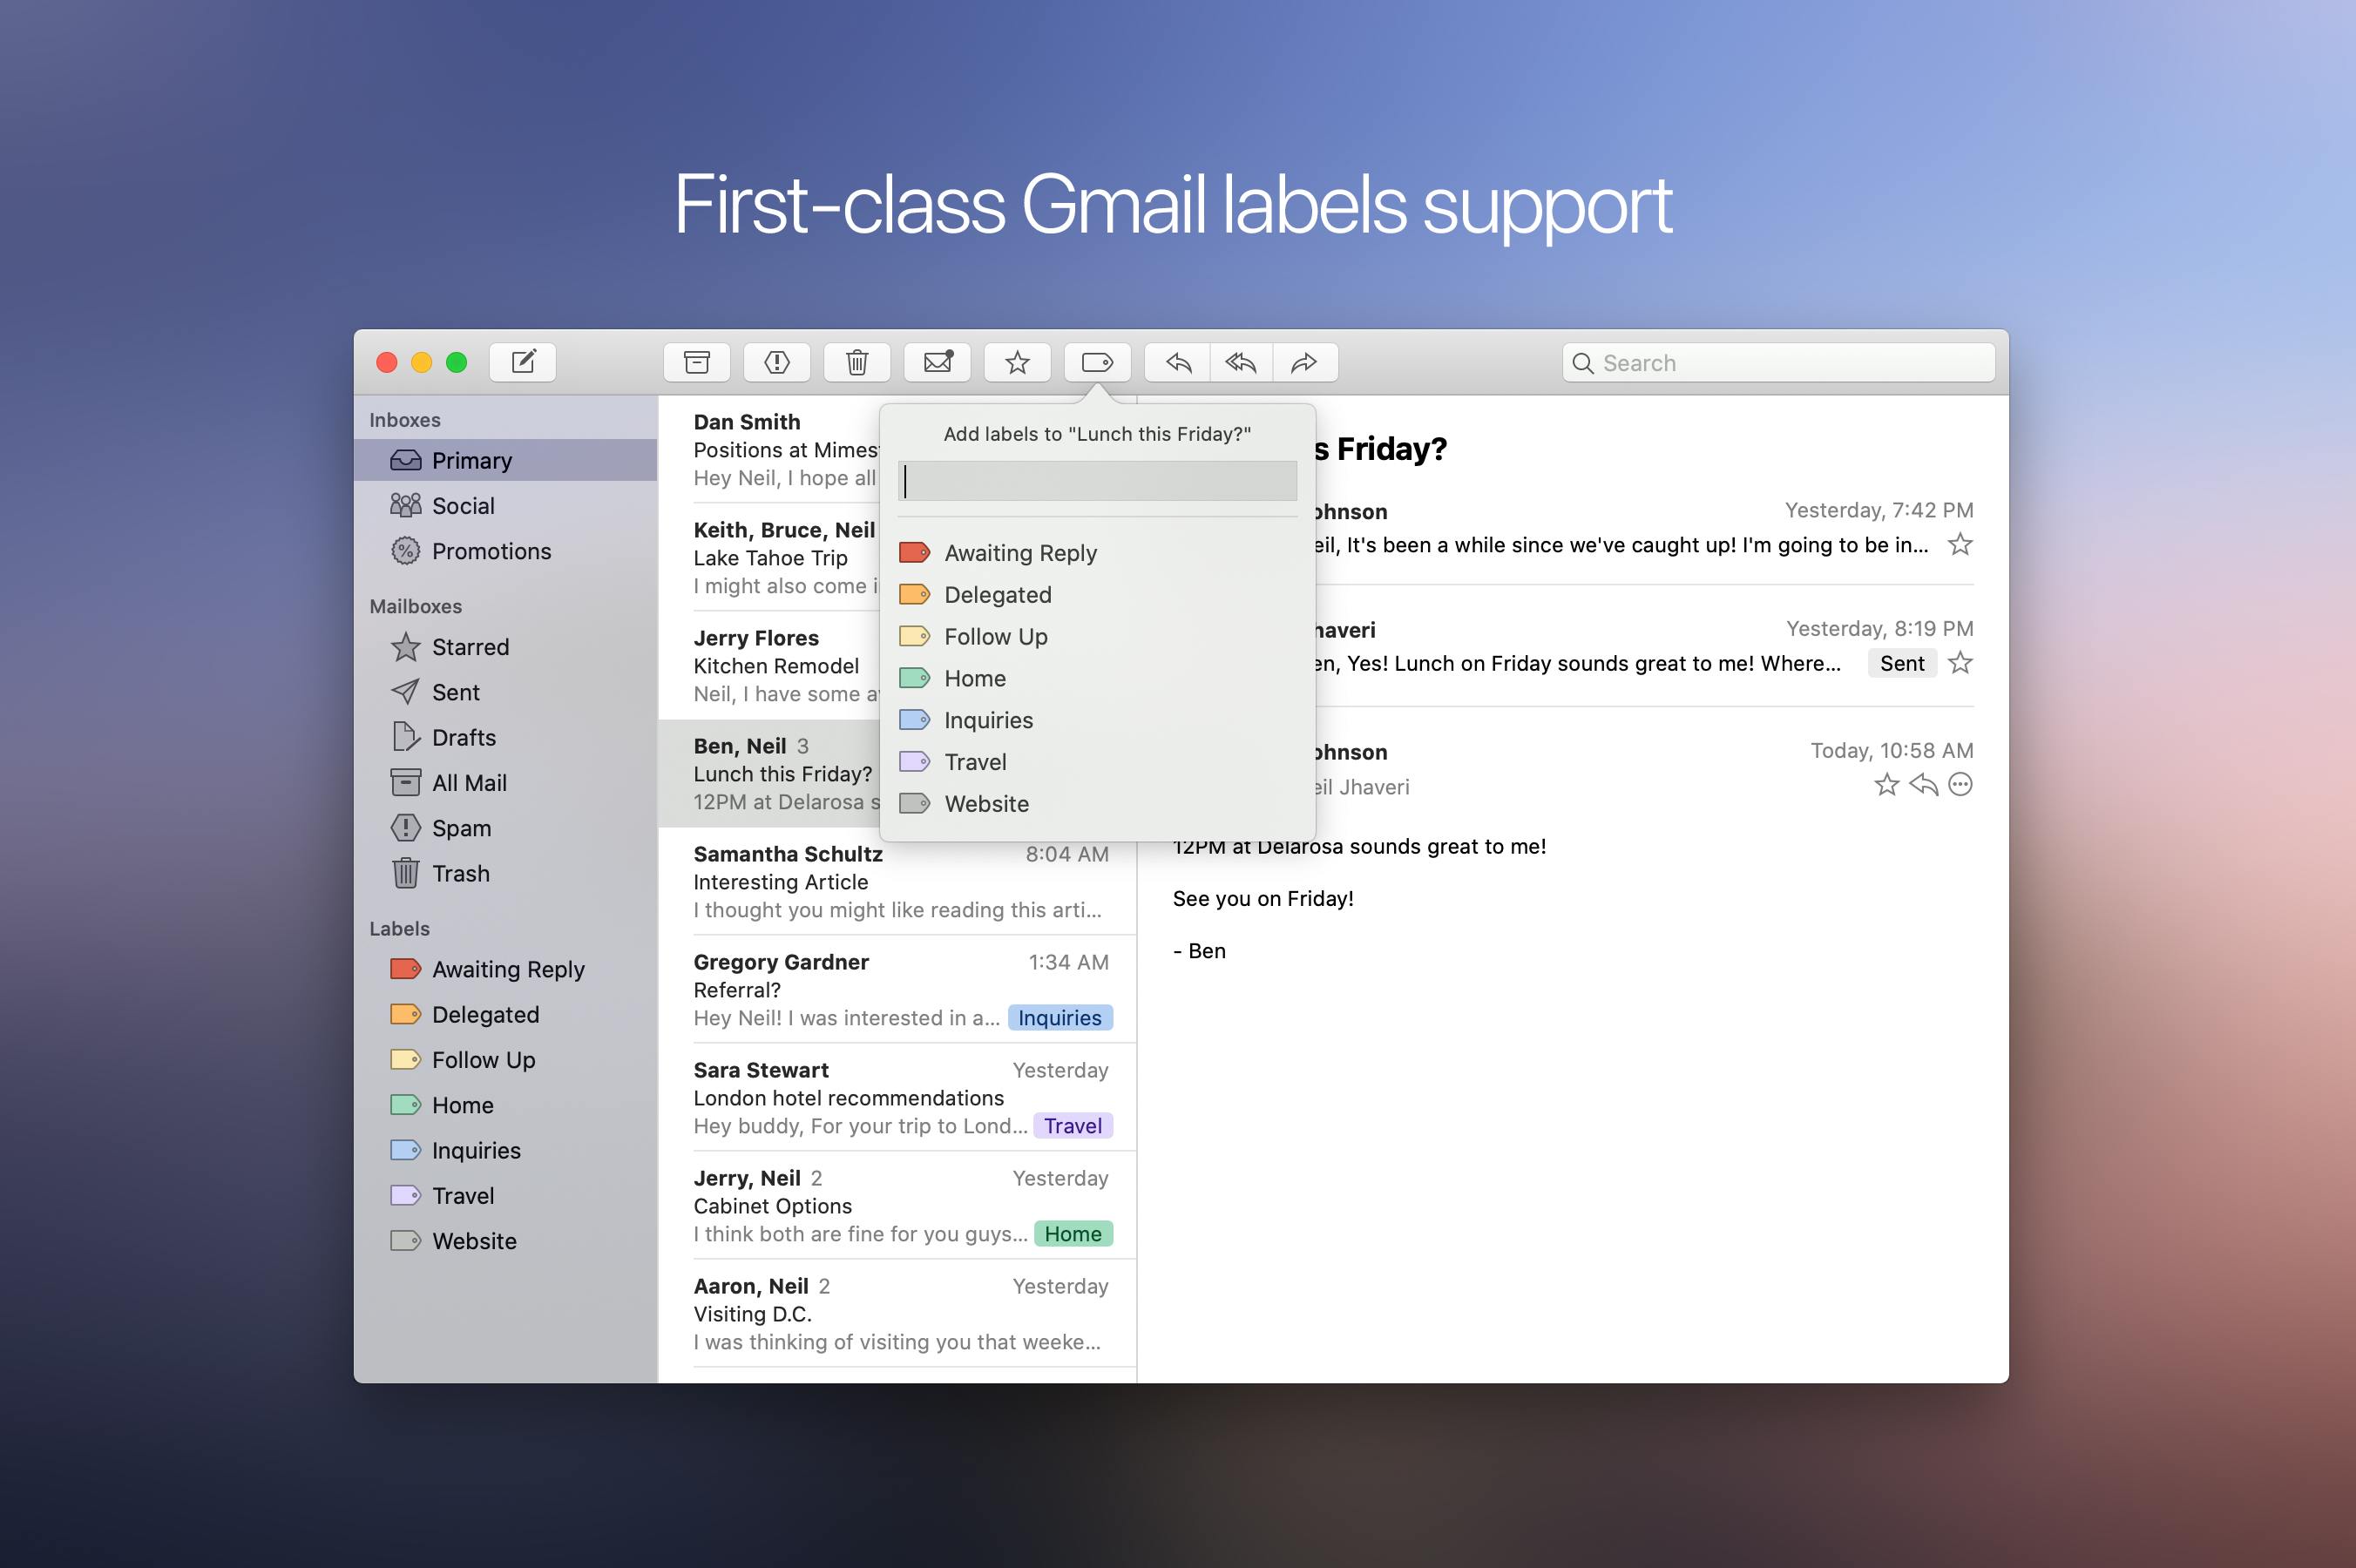The image size is (2356, 1568).
Task: Report conversation as spam in the toolbar
Action: (777, 362)
